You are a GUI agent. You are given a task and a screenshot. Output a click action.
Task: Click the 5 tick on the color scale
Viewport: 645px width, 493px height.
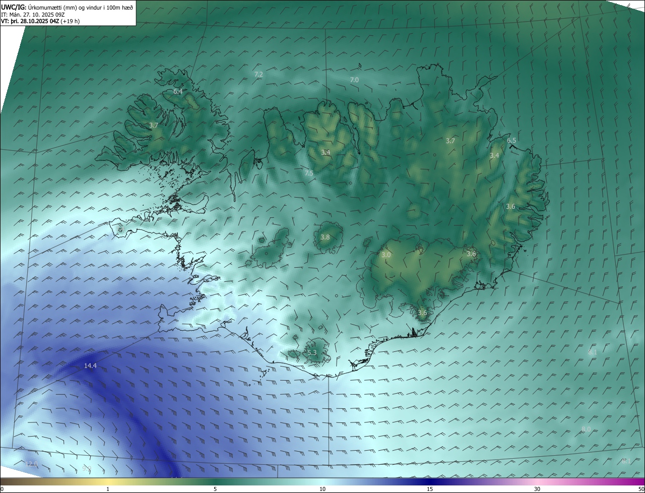point(215,489)
